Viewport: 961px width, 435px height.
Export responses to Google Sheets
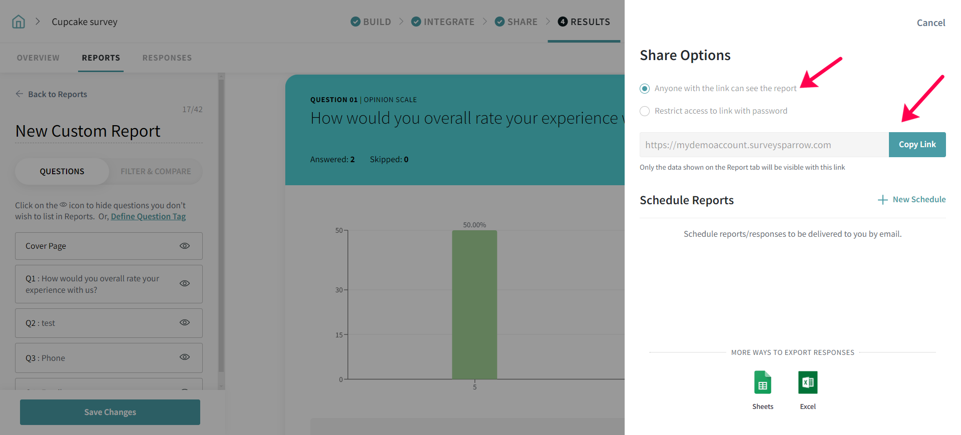point(762,383)
